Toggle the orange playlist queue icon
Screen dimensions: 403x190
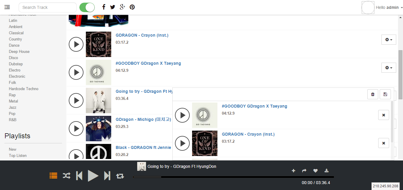[53, 176]
